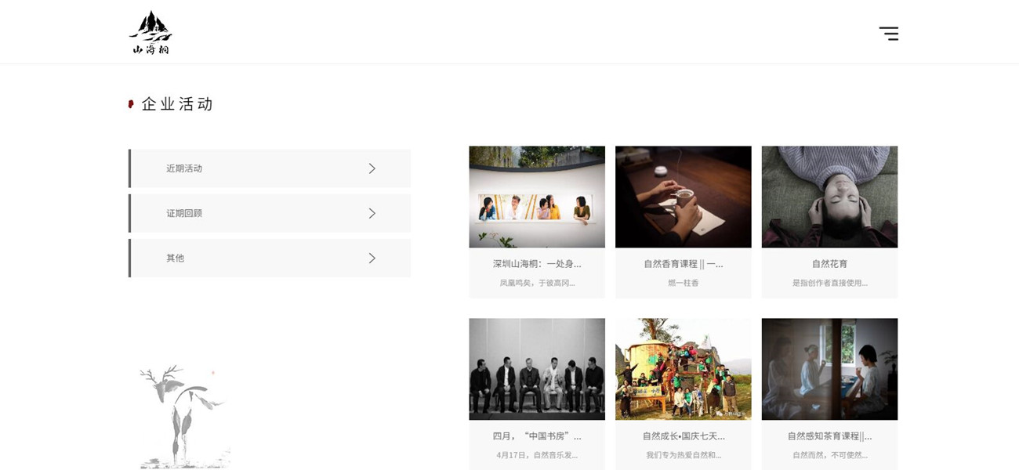
Task: Open the 自然感知茶育课程 window image
Action: (829, 369)
